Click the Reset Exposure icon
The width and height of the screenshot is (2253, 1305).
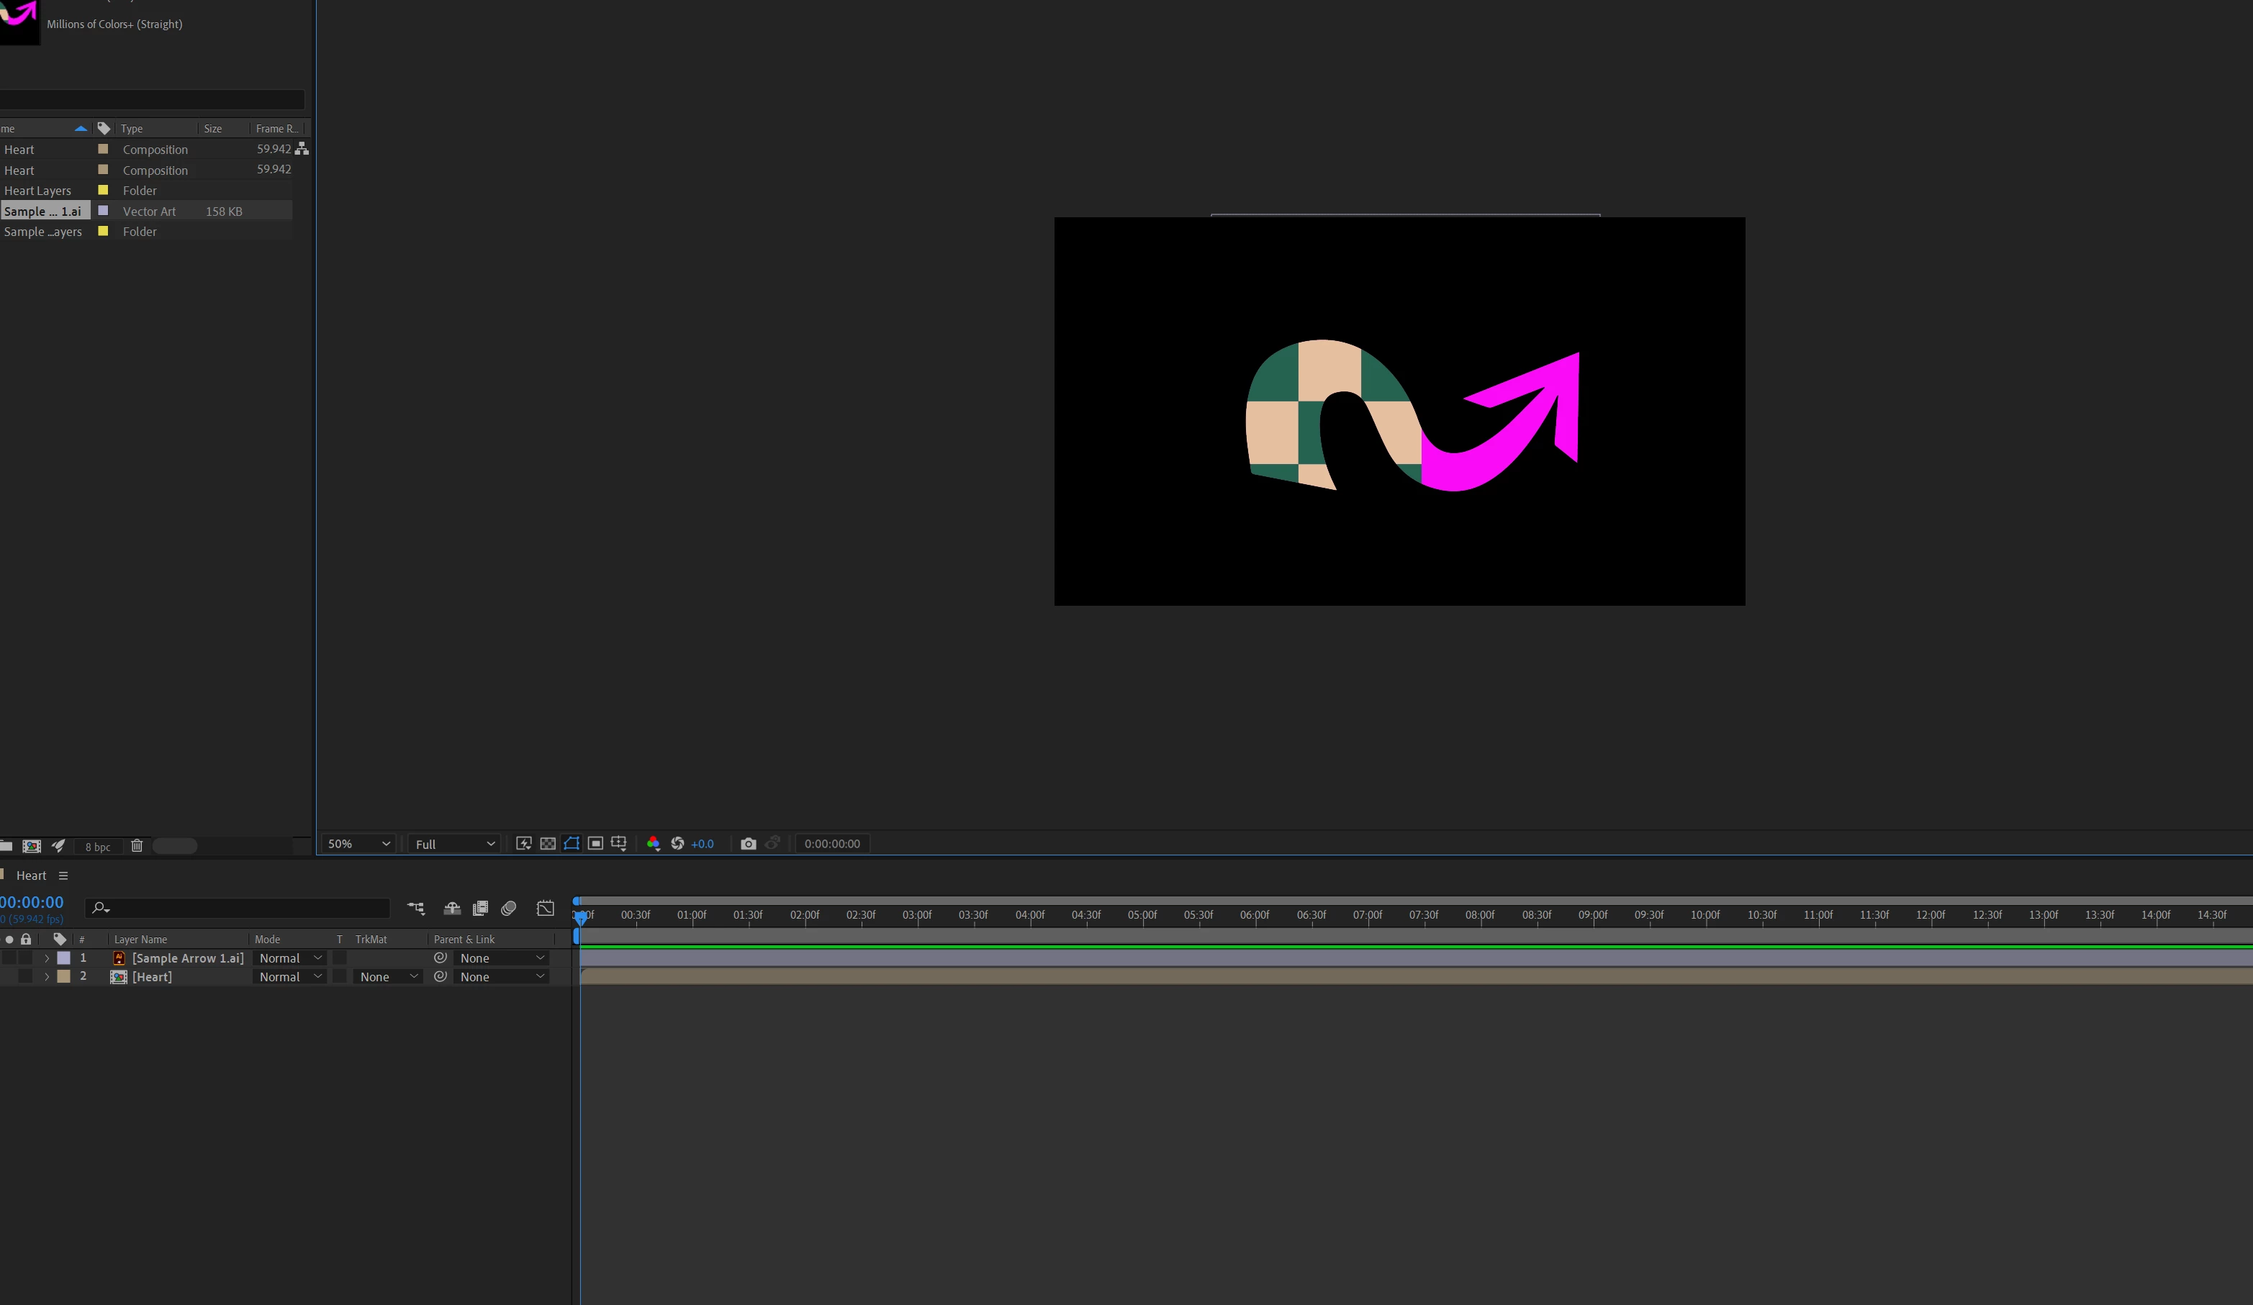click(x=677, y=843)
